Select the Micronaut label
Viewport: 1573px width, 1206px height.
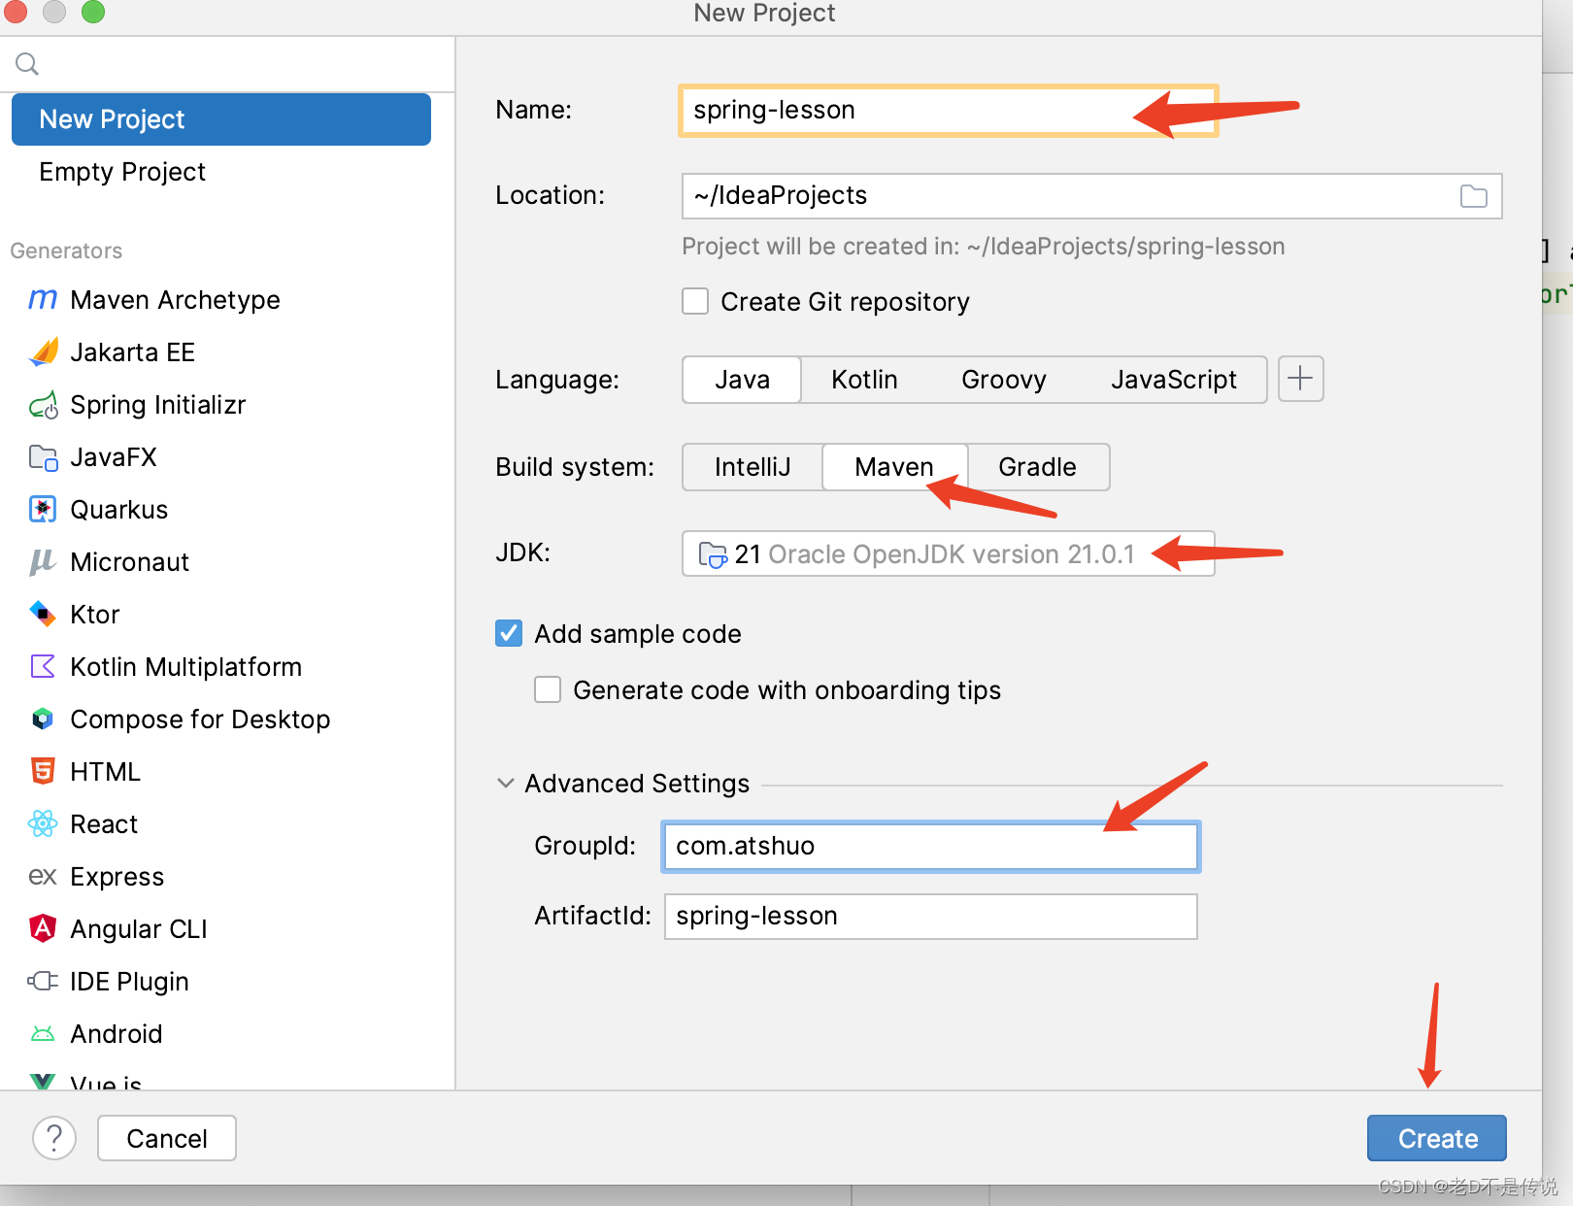click(130, 562)
